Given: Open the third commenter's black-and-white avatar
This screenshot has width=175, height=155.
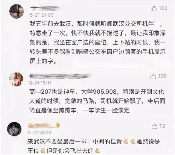Looking at the screenshot, I should (14, 129).
